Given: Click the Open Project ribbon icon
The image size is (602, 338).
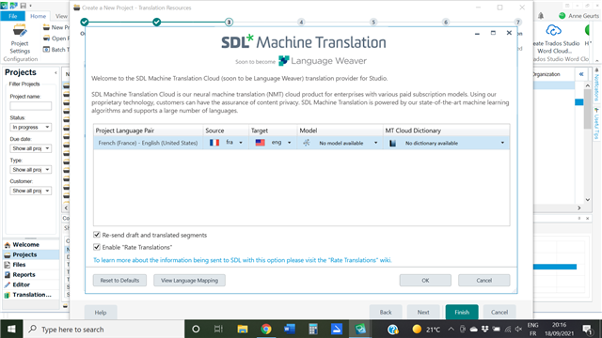Looking at the screenshot, I should (x=46, y=38).
